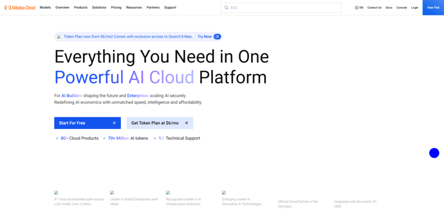
Task: Click the Login link
Action: 415,8
